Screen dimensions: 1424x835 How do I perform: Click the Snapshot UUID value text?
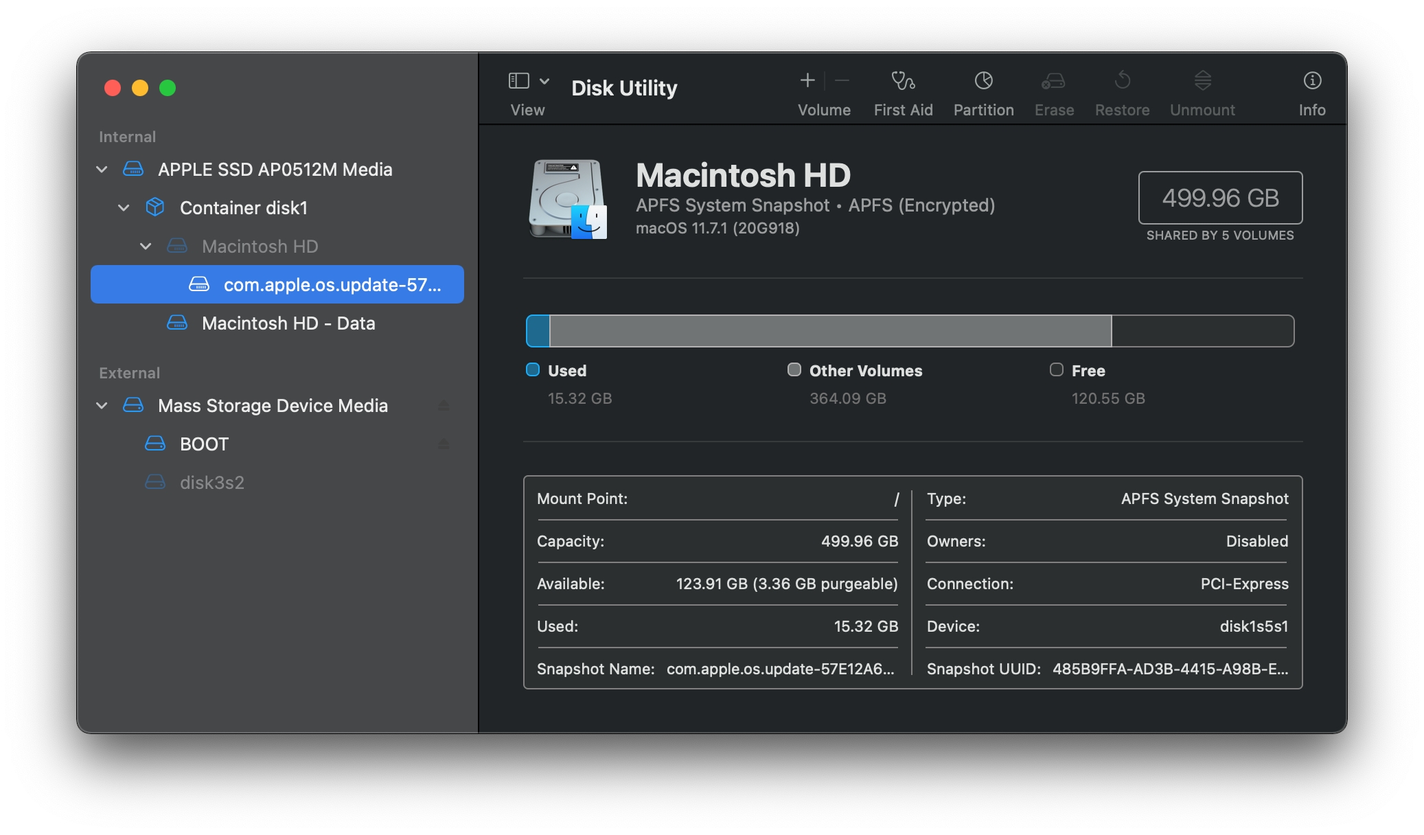click(1171, 669)
